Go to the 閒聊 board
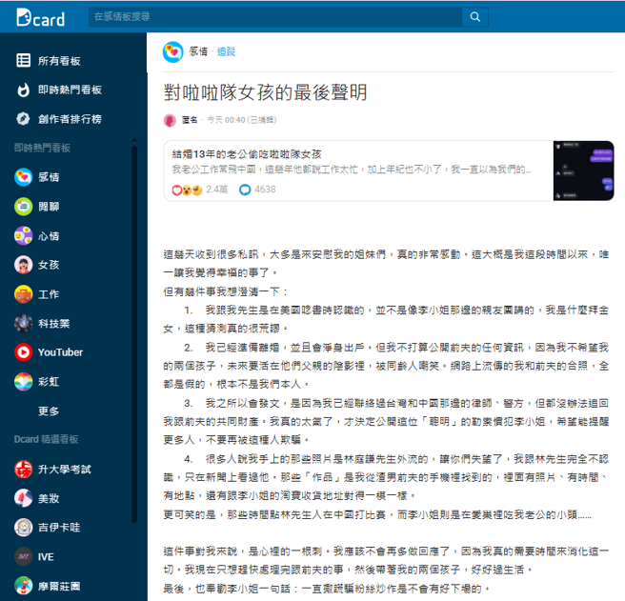Screen dimensions: 625x601 (x=48, y=206)
